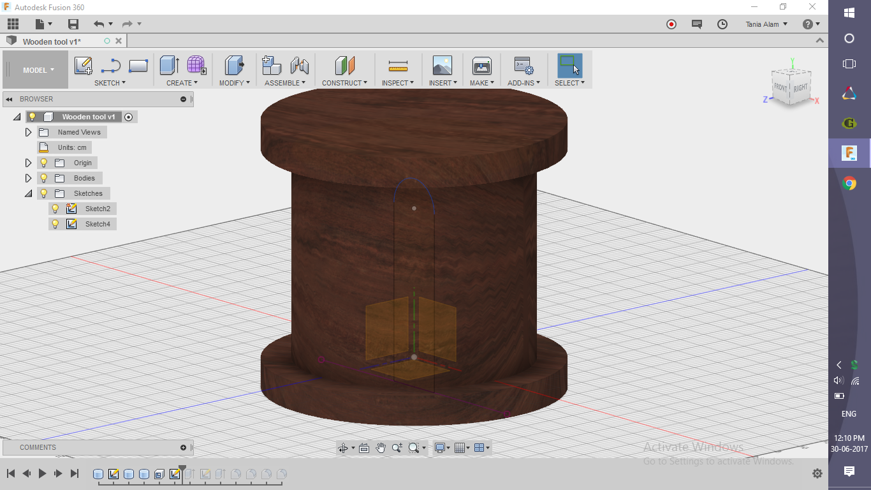Open the INSPECT menu
The height and width of the screenshot is (490, 871).
[x=398, y=83]
